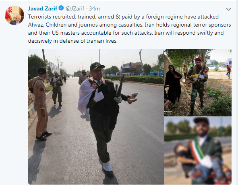Click the blue verified badge checkmark
This screenshot has width=238, height=185.
tap(61, 8)
